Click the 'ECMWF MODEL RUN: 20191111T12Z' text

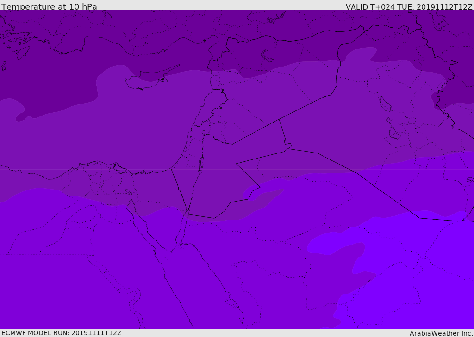coord(62,333)
